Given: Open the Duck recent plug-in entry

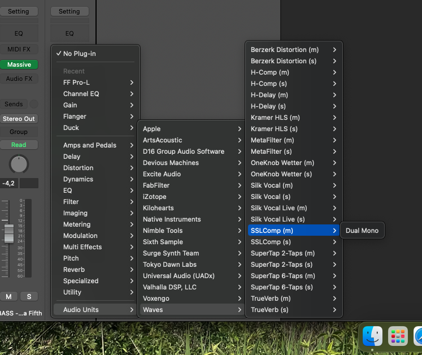Looking at the screenshot, I should click(95, 128).
